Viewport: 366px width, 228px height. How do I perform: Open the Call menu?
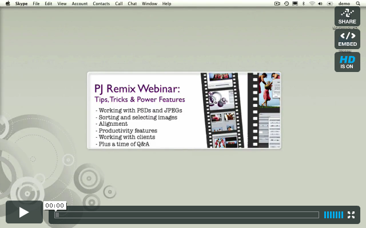click(119, 3)
